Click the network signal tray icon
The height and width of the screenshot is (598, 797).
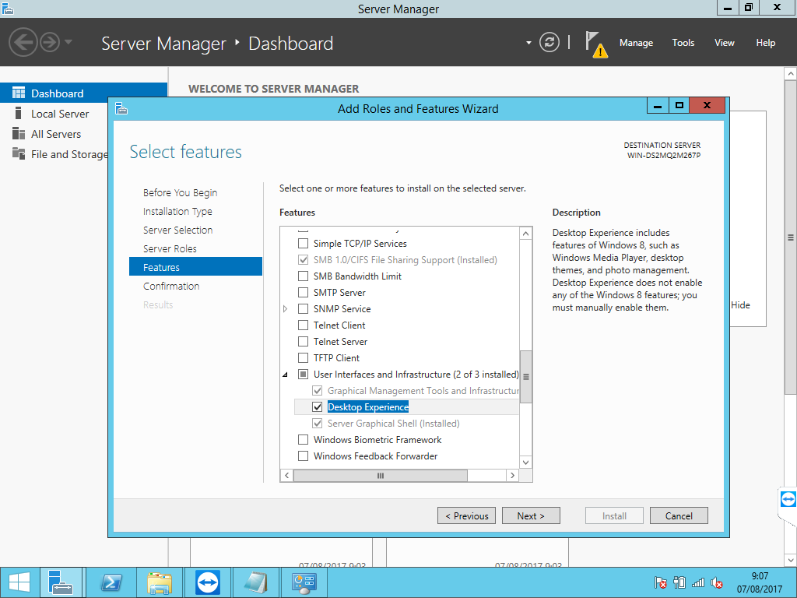(698, 582)
